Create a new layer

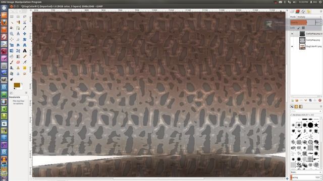pos(292,101)
